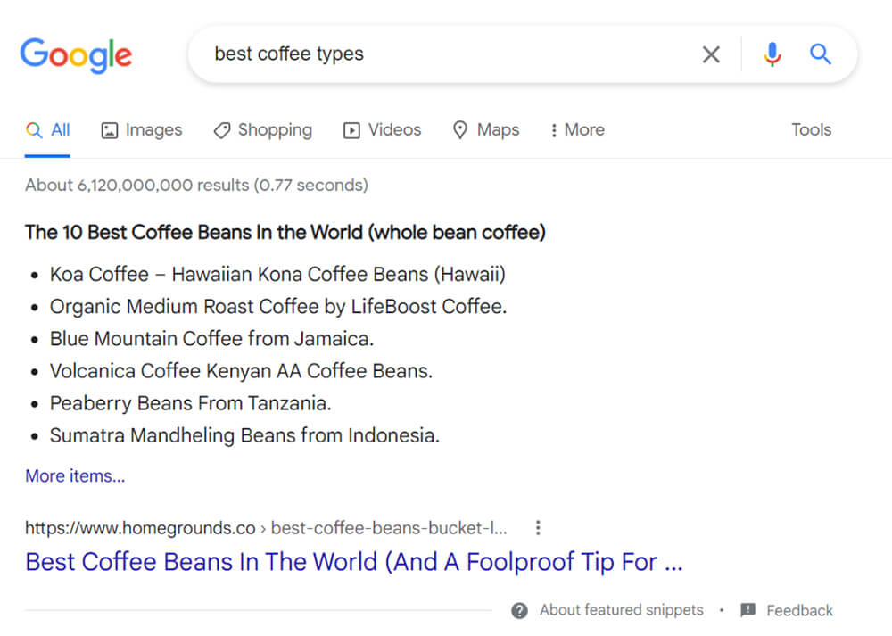This screenshot has width=892, height=636.
Task: Clear the search box with the X icon
Action: point(711,54)
